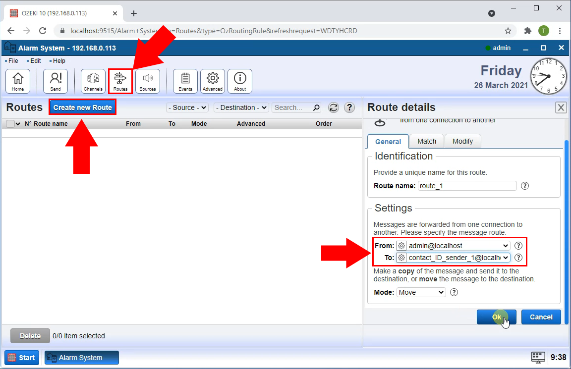Click the Routes search field
571x369 pixels.
click(292, 107)
